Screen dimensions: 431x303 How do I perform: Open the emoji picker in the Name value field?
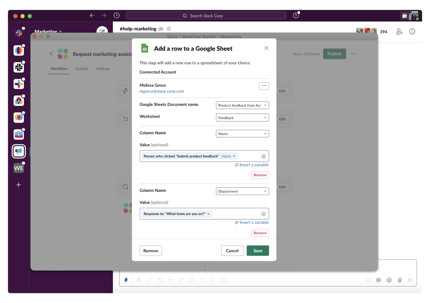(264, 156)
